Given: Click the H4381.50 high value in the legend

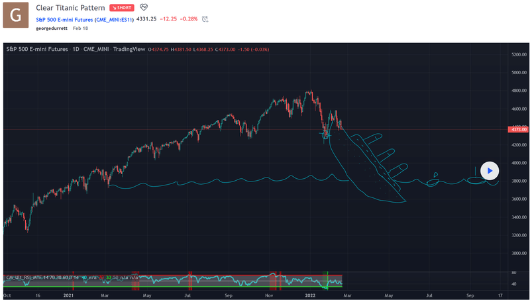Looking at the screenshot, I should [x=181, y=50].
